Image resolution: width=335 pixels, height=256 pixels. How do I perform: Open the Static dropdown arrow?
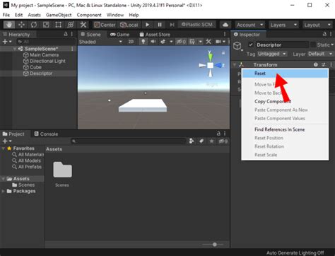pos(332,45)
